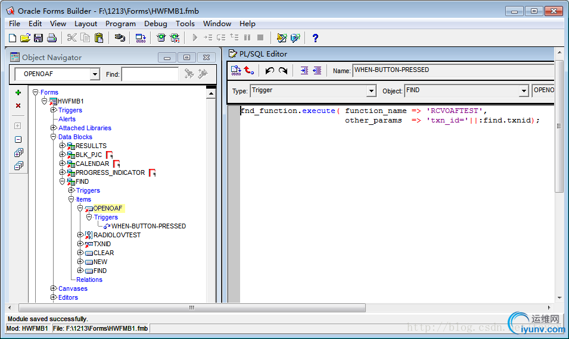Image resolution: width=569 pixels, height=339 pixels.
Task: Click the Cut scissors icon
Action: click(72, 37)
